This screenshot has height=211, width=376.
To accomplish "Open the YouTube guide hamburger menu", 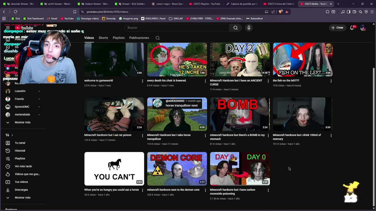I will point(8,28).
